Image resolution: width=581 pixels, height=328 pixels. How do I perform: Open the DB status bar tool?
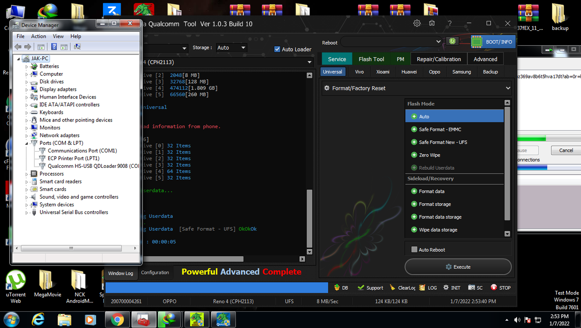(x=341, y=288)
